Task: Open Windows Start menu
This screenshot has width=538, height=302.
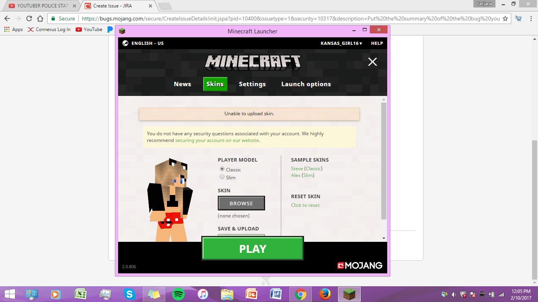Action: click(x=9, y=294)
